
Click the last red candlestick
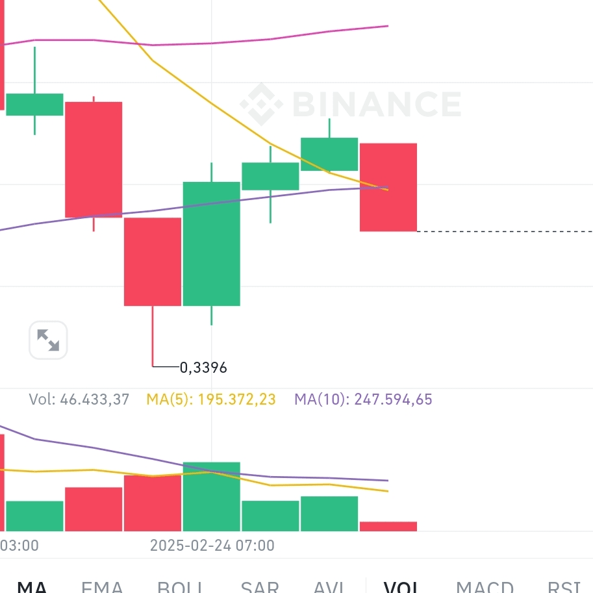point(388,187)
